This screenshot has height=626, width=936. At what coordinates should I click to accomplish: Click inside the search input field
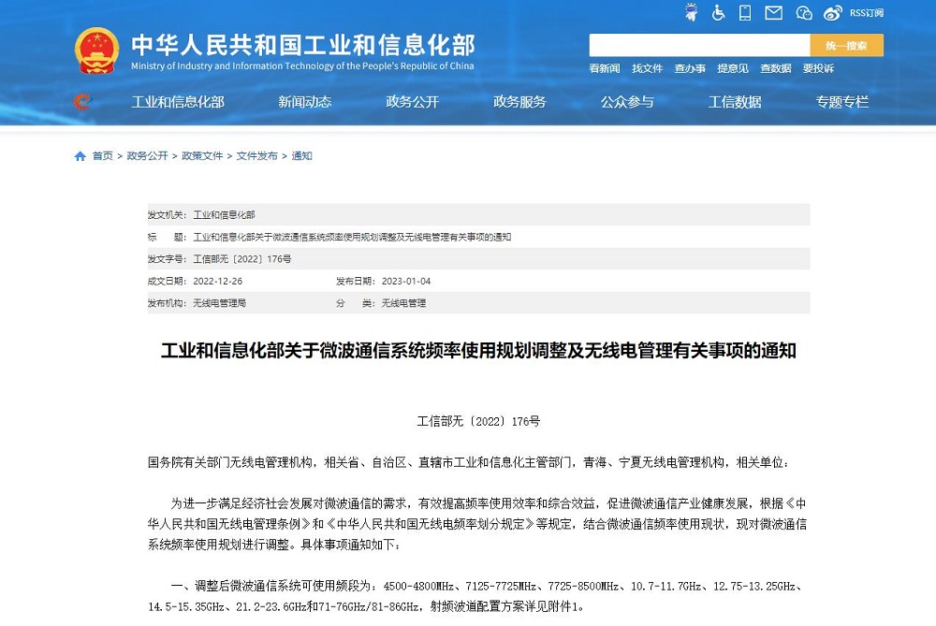(x=698, y=45)
